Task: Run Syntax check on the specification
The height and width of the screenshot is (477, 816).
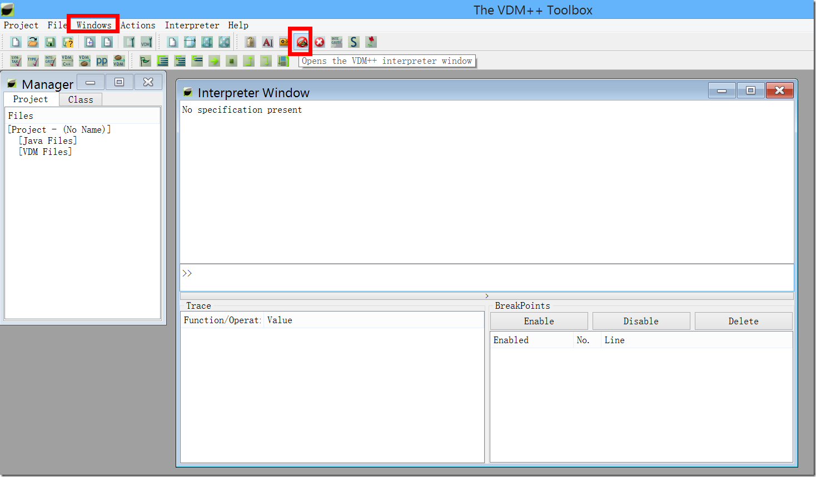Action: (x=16, y=61)
